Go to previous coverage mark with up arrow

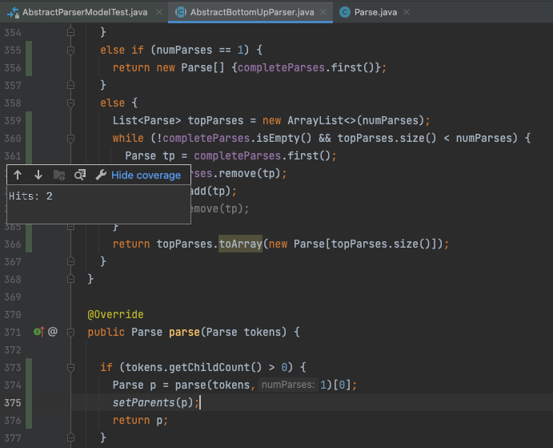[18, 175]
